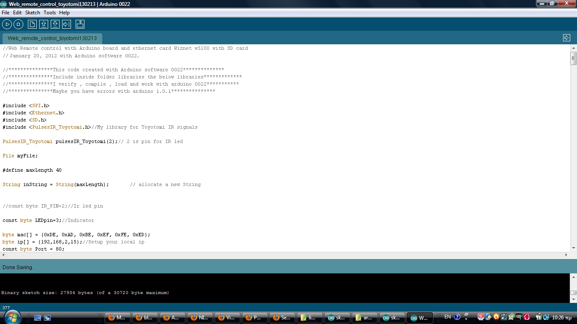Open the Edit menu
The height and width of the screenshot is (324, 577).
click(17, 13)
